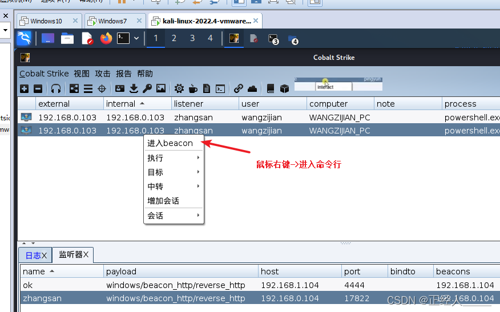
Task: Open credentials via ID card icon
Action: point(120,88)
